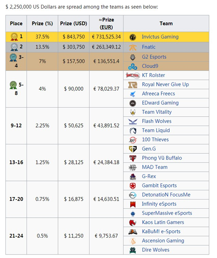The height and width of the screenshot is (258, 217).
Task: Click the Gen.G gold logo icon
Action: point(133,149)
